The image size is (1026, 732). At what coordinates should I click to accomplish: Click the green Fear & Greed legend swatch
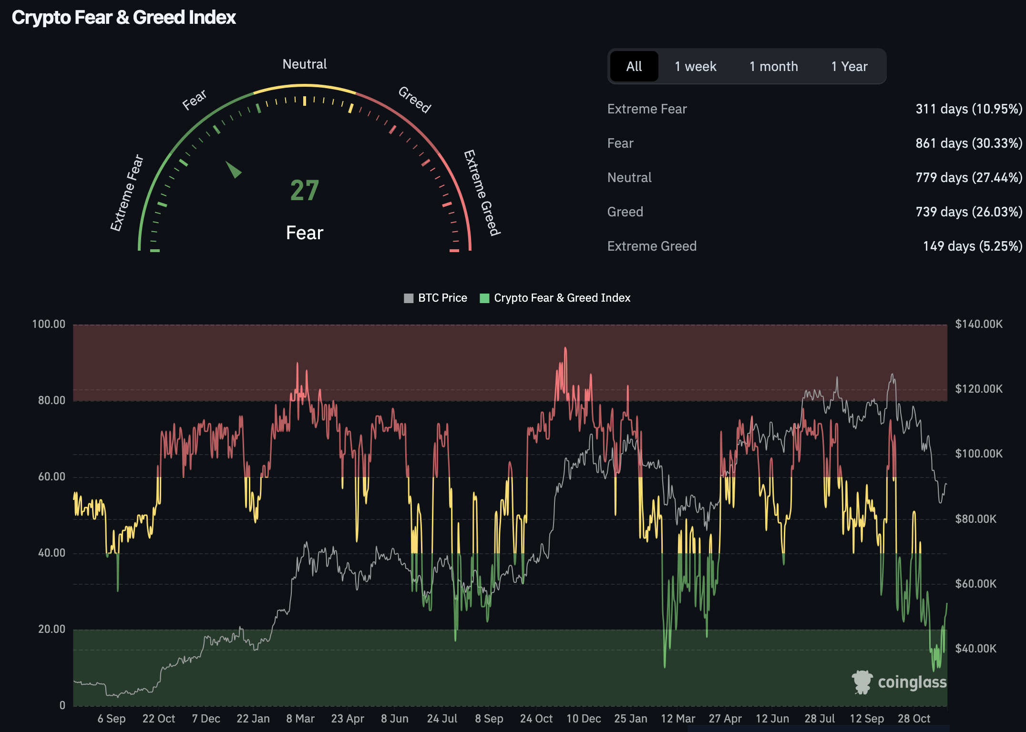pos(484,298)
